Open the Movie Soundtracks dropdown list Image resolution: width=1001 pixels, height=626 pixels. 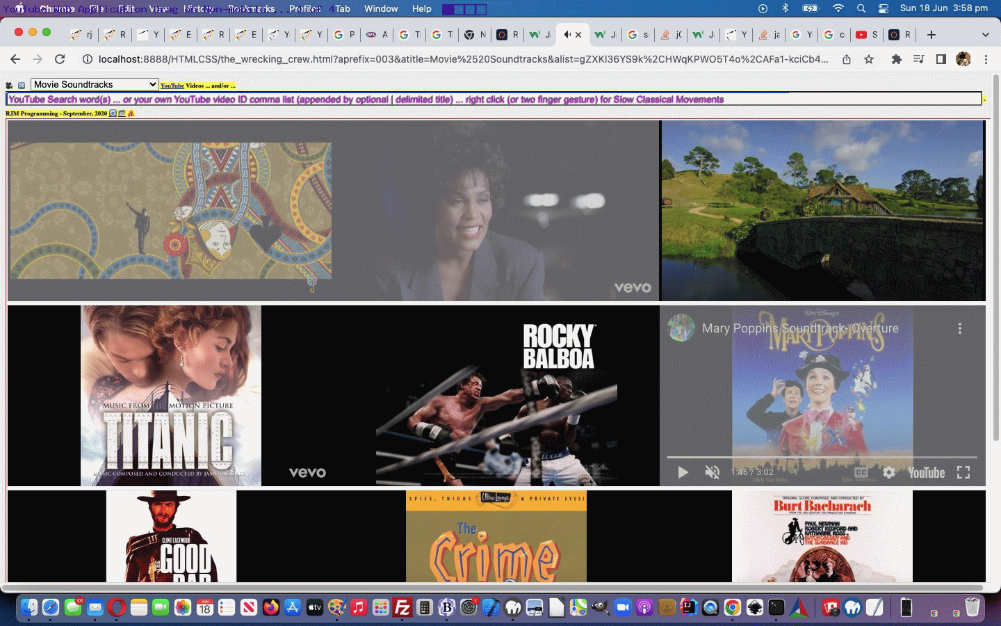click(x=95, y=84)
